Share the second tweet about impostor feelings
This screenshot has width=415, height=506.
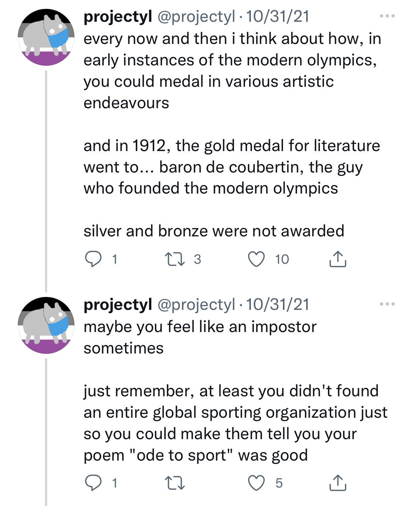(337, 483)
